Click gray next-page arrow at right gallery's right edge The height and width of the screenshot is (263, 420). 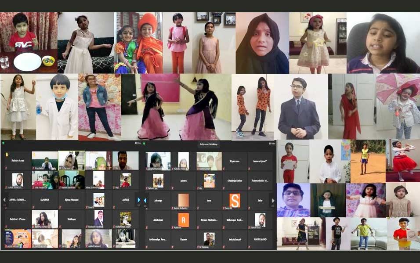pyautogui.click(x=273, y=200)
